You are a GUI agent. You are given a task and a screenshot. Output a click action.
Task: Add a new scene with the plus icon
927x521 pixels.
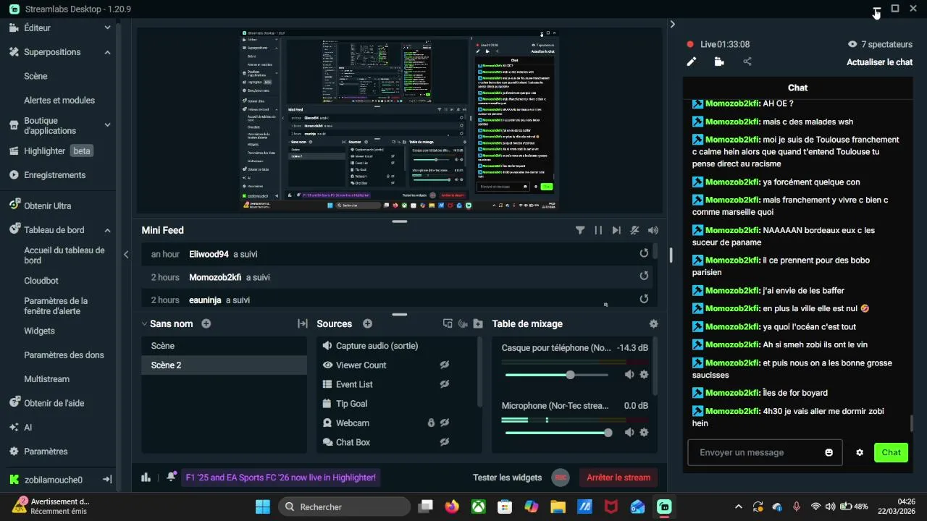click(206, 323)
